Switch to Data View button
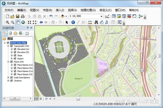 [37, 99]
